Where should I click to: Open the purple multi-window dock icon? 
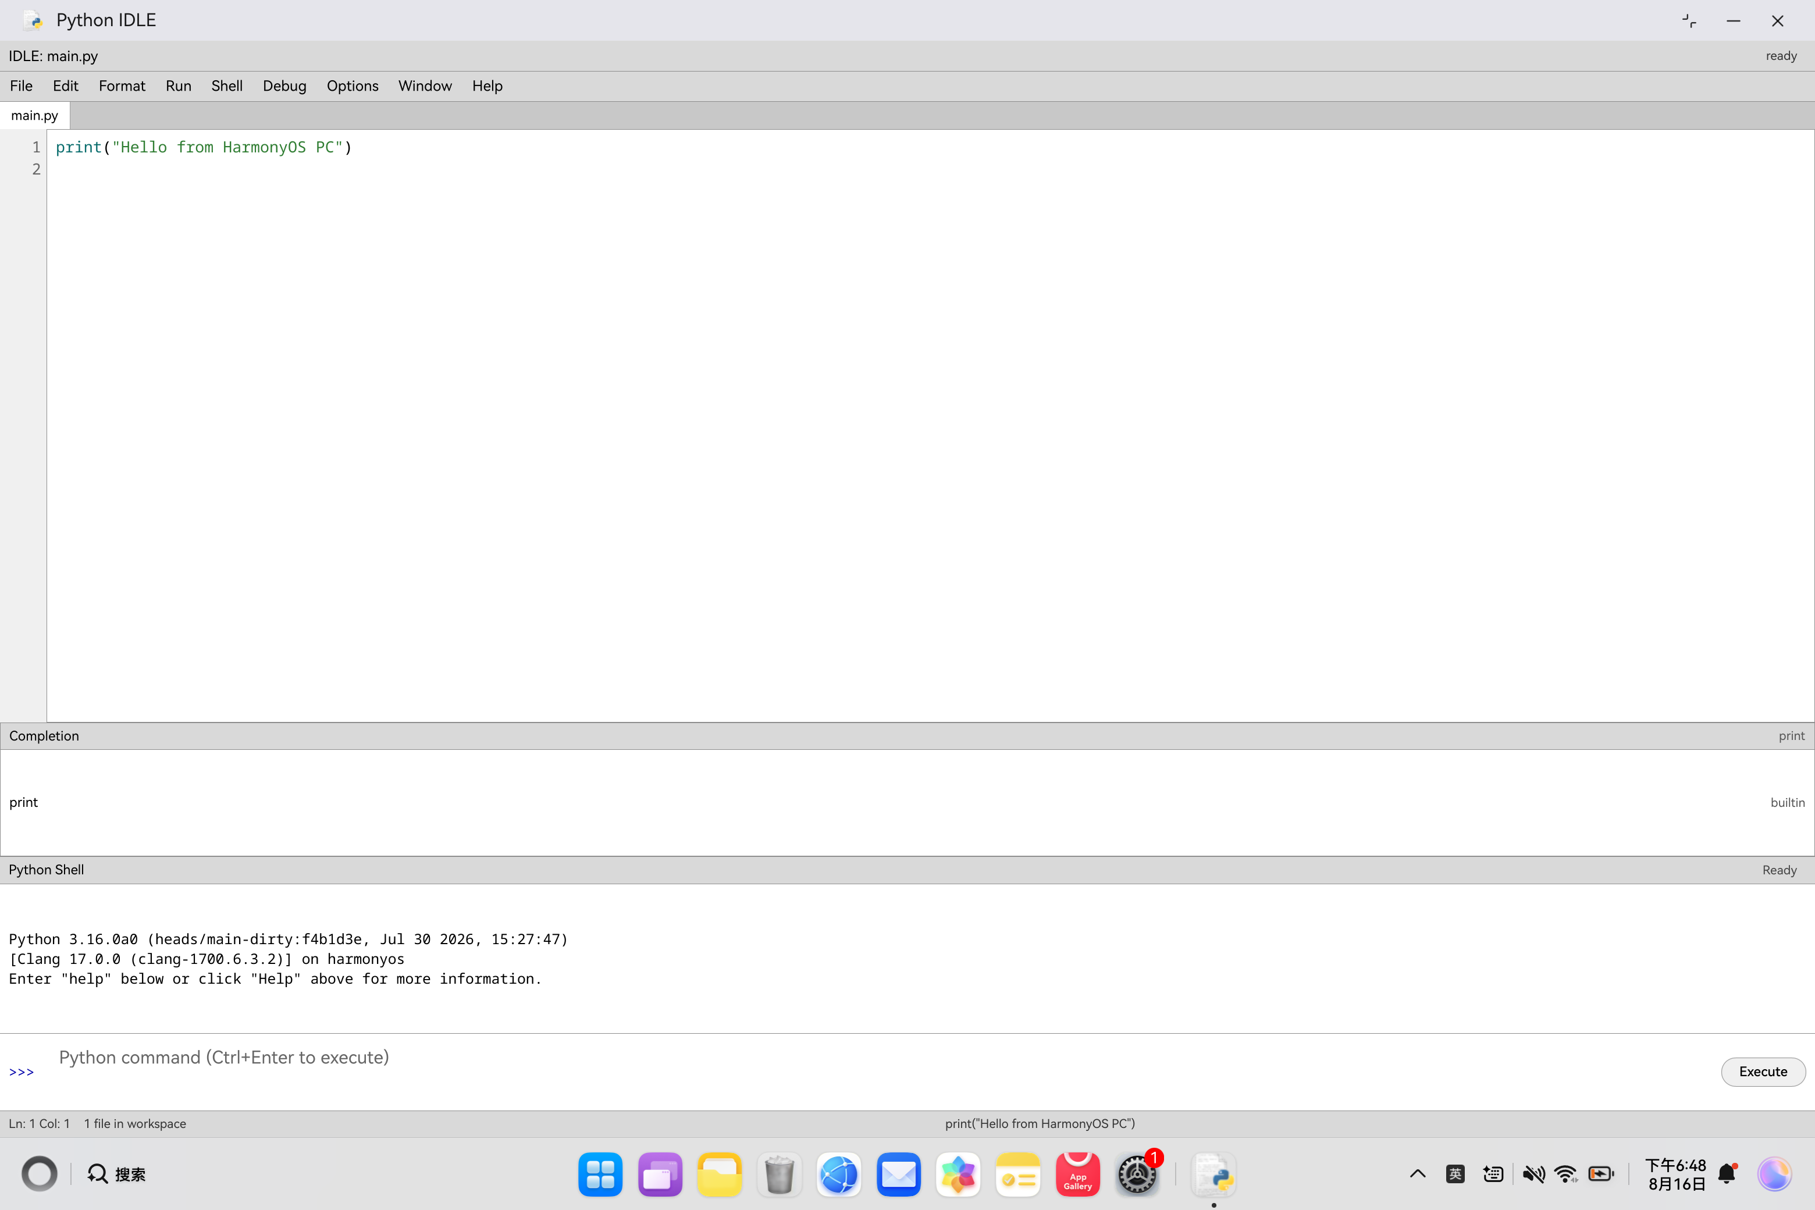tap(660, 1175)
